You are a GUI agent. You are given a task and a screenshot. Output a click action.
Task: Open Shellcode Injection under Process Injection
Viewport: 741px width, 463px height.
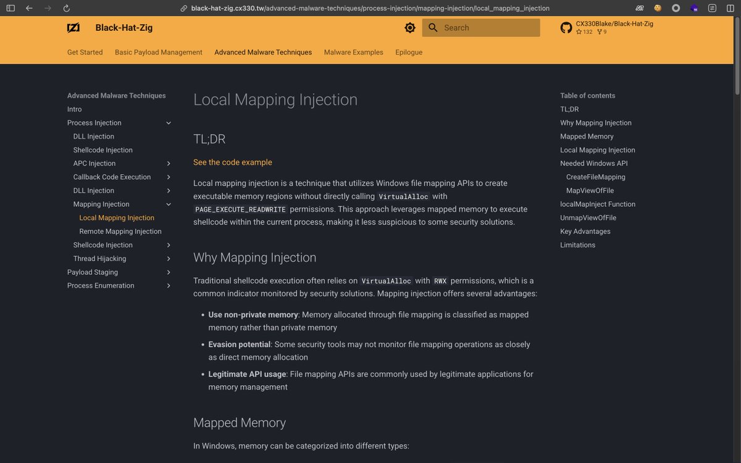103,150
